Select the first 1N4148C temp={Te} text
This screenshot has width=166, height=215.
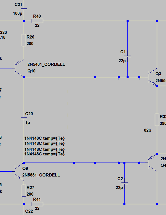[45, 138]
